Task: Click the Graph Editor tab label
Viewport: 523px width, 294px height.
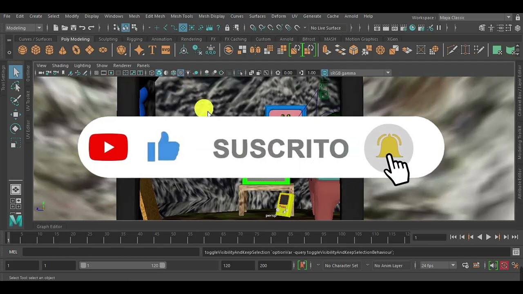Action: pyautogui.click(x=49, y=227)
